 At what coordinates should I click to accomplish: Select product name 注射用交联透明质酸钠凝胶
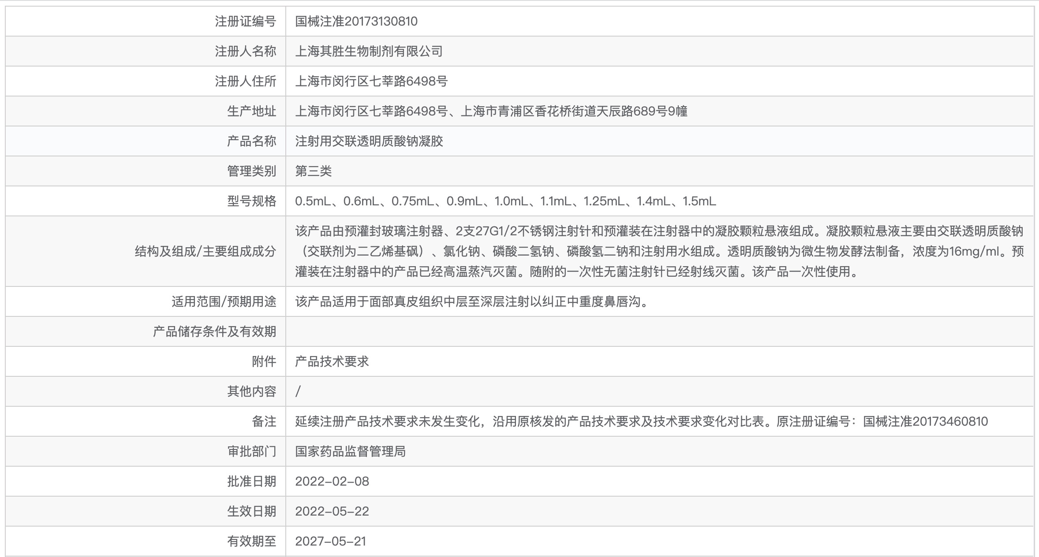click(369, 141)
